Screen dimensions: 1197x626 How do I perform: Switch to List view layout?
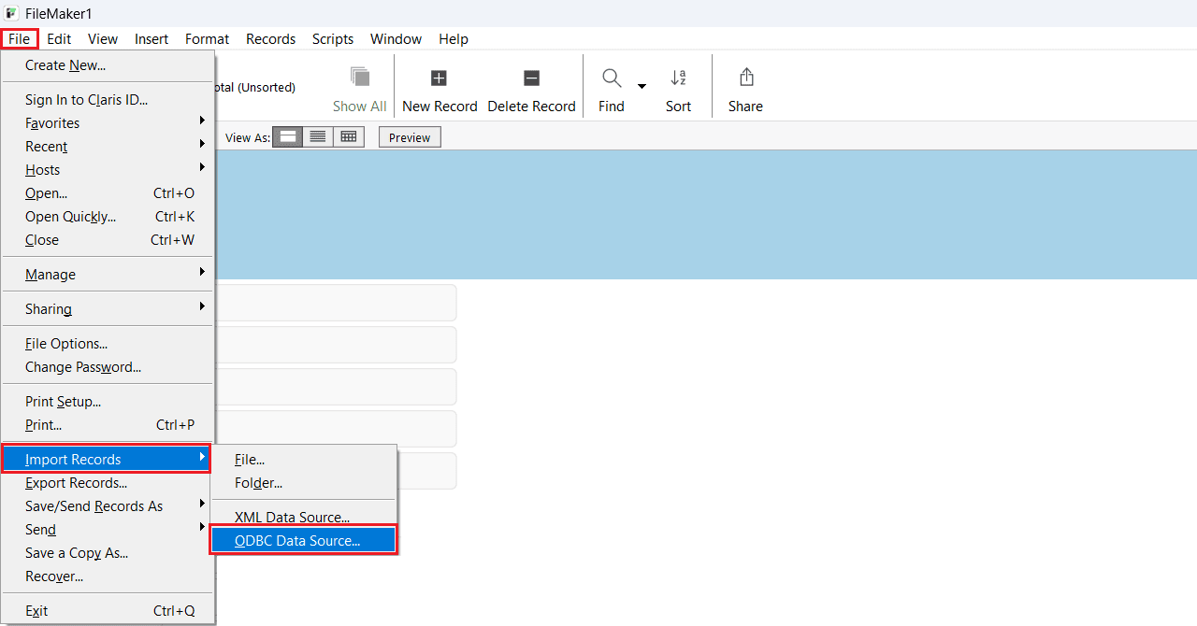tap(318, 137)
